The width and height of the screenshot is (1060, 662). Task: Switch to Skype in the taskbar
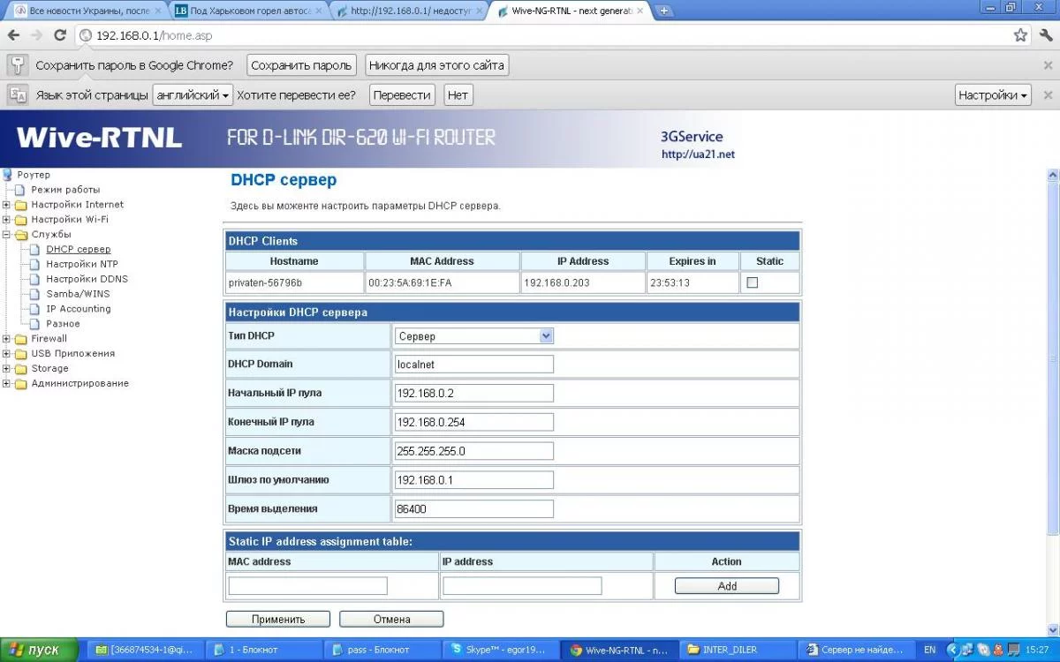499,650
